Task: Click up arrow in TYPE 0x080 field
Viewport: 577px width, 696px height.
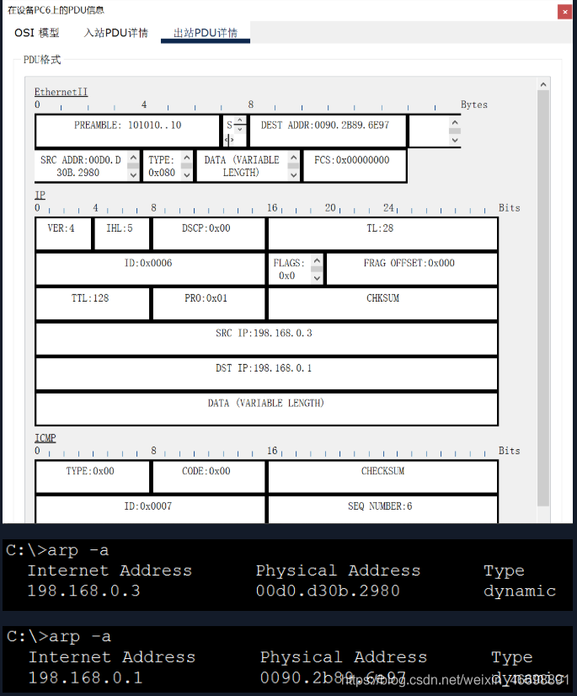Action: [x=187, y=157]
